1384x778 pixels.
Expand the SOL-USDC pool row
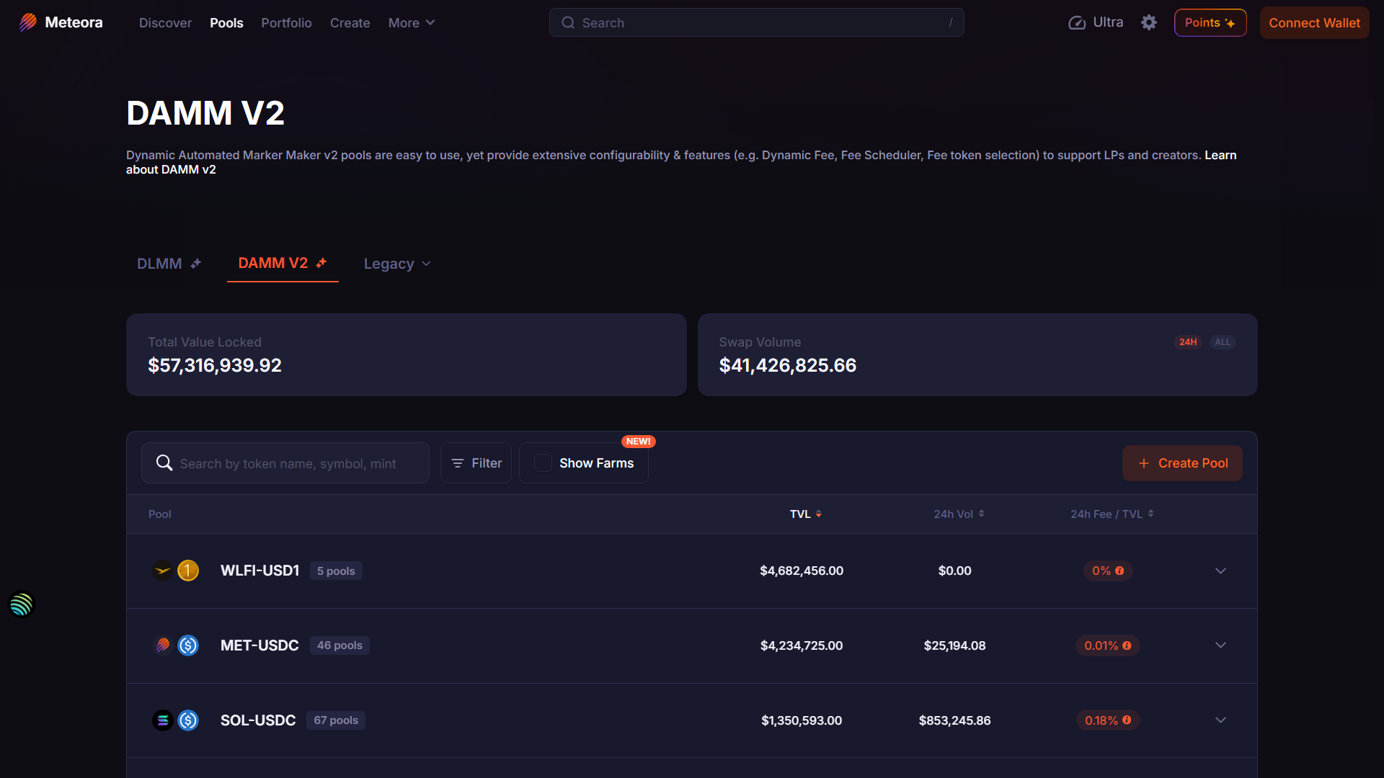click(1220, 720)
